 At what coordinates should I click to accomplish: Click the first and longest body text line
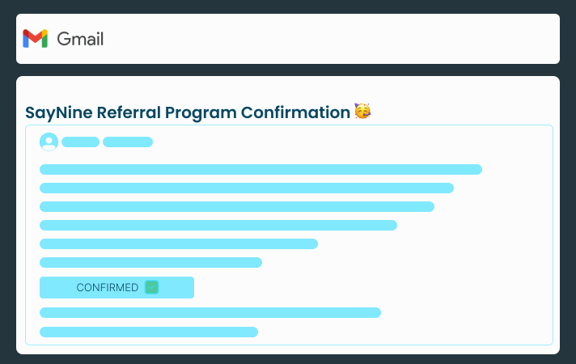click(x=260, y=169)
